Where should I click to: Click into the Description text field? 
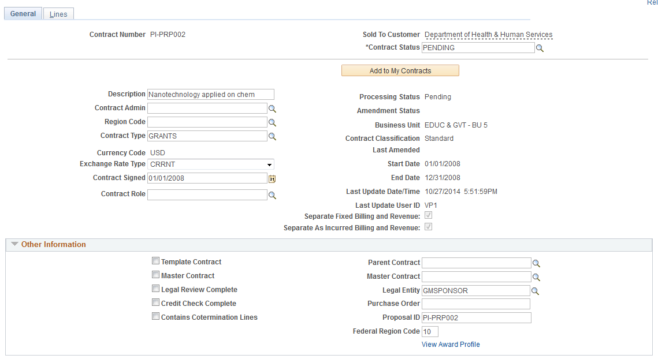pos(211,94)
